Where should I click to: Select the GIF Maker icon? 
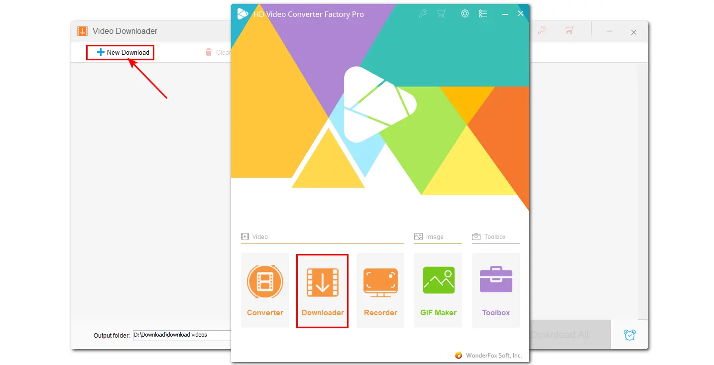pos(438,290)
